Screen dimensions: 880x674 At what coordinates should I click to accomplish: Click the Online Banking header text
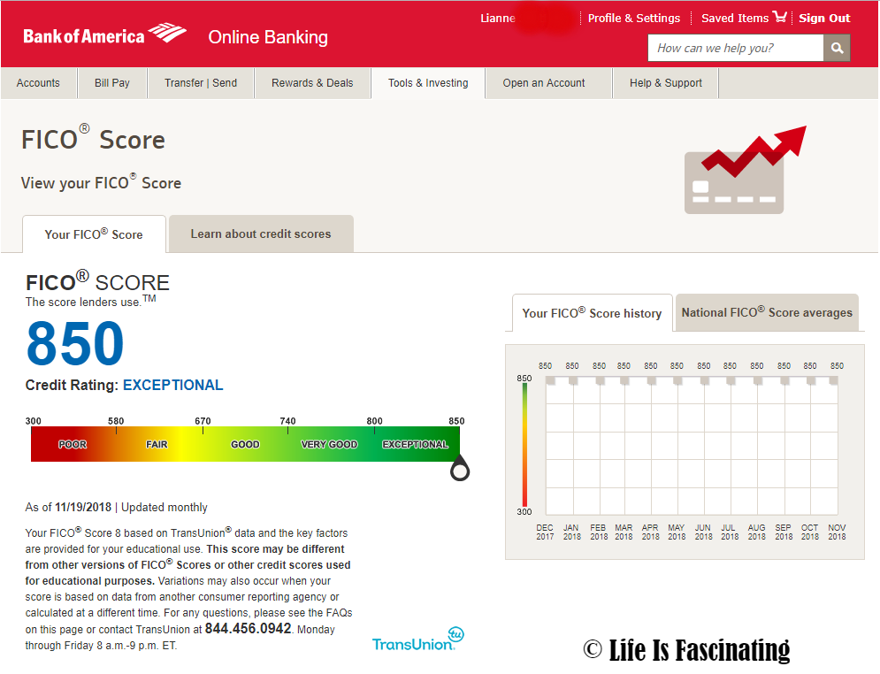click(268, 37)
